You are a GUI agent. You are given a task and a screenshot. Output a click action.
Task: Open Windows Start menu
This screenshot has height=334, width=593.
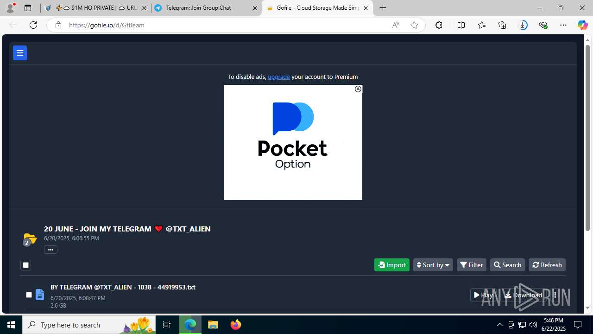11,325
